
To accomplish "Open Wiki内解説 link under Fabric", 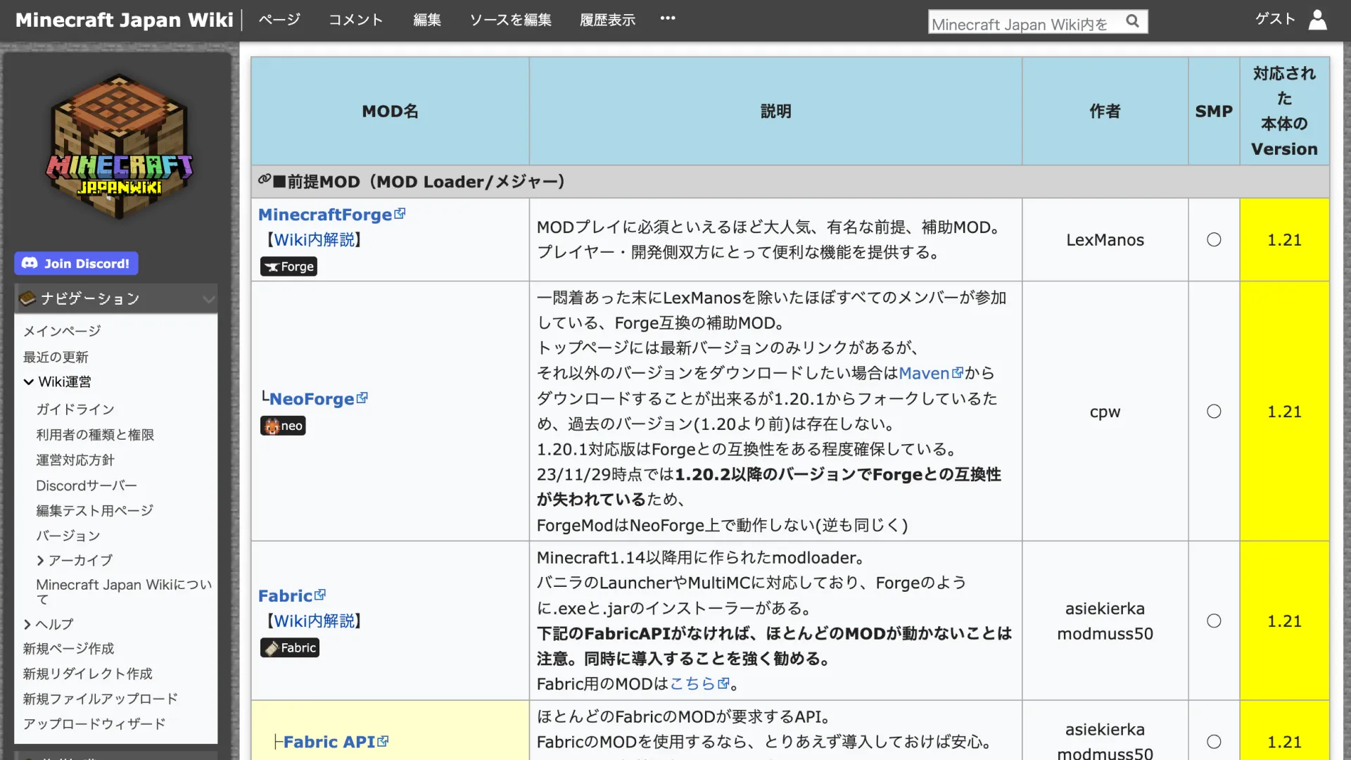I will click(x=315, y=621).
